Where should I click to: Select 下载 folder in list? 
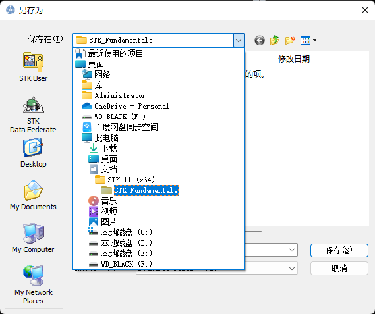click(103, 148)
